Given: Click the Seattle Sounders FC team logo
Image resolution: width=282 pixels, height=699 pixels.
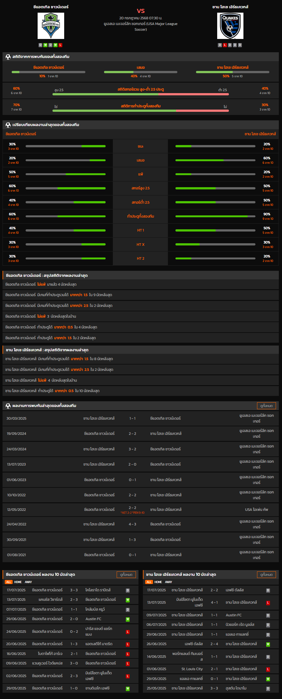Looking at the screenshot, I should (x=51, y=26).
